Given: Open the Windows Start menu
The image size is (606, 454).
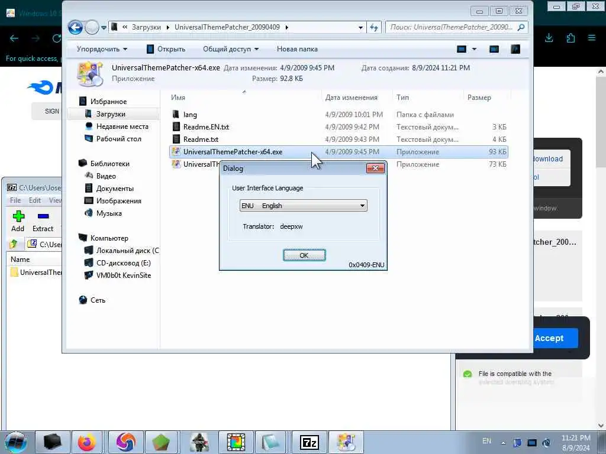Looking at the screenshot, I should tap(16, 442).
